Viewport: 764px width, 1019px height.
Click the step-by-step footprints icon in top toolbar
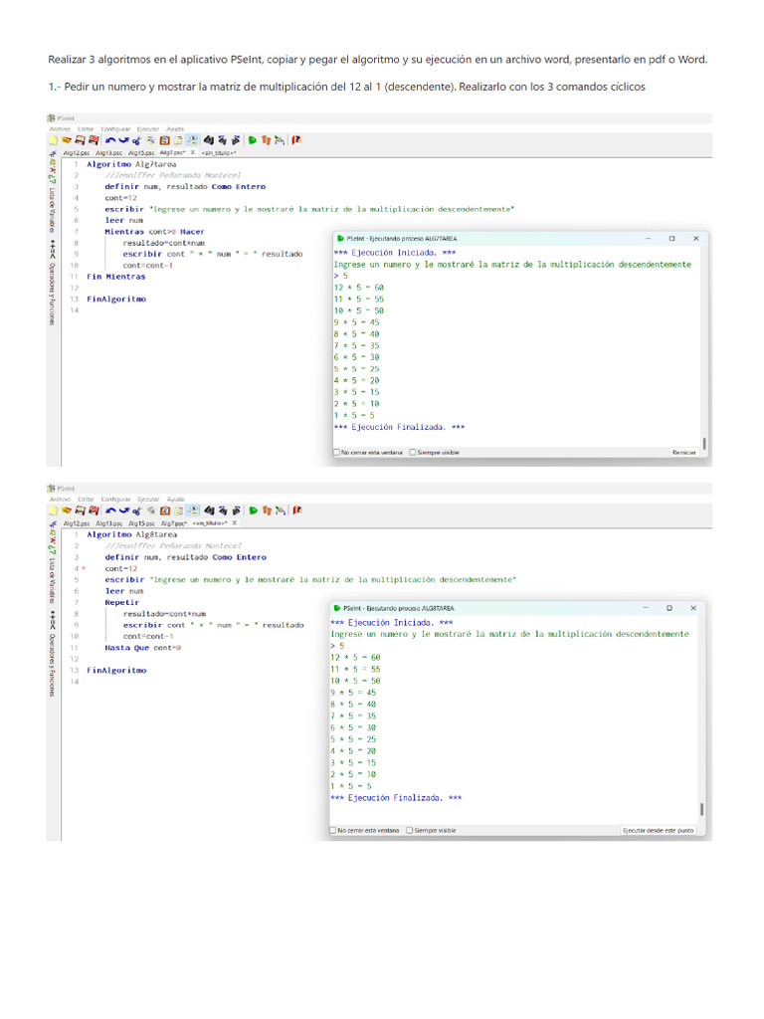coord(267,141)
